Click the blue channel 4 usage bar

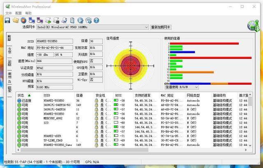click(182, 52)
